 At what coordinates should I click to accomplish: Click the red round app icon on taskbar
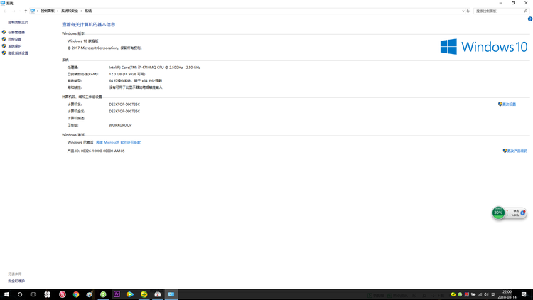[x=63, y=294]
